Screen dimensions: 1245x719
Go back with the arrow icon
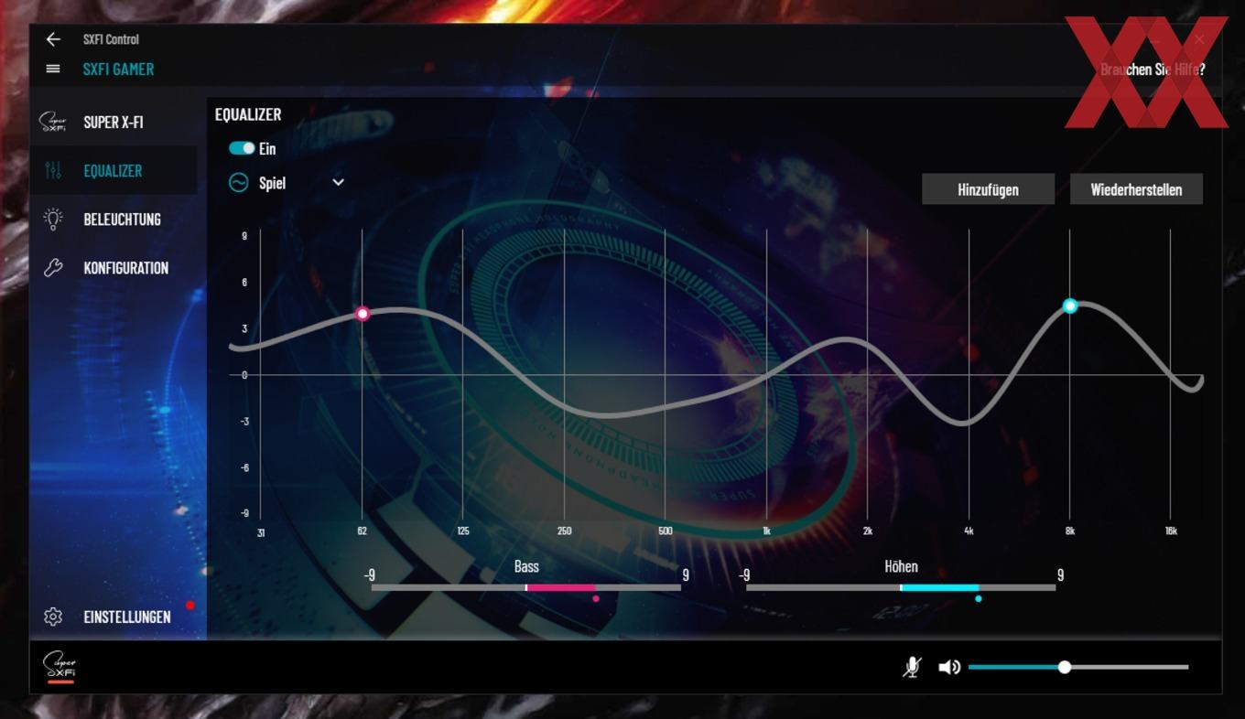(x=53, y=38)
